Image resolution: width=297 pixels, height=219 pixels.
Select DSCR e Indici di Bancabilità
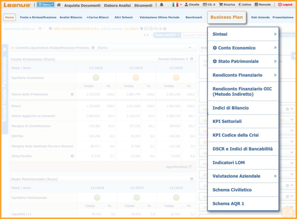coord(243,149)
